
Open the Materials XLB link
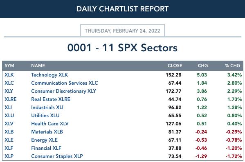47,132
